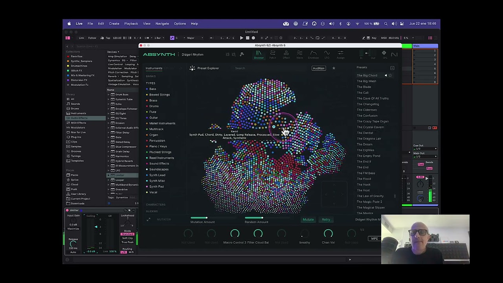Click the Native Instruments logo

(394, 54)
